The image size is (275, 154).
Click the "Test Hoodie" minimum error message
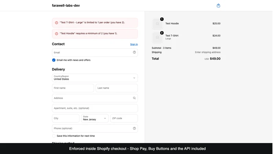coord(88,33)
